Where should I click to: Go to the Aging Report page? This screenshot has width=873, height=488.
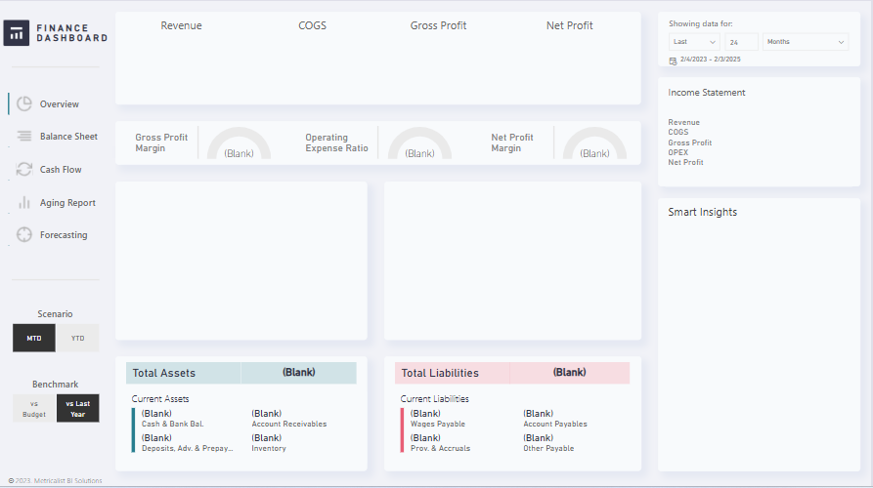67,203
